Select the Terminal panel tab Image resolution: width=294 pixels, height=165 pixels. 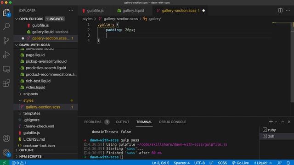click(x=144, y=122)
